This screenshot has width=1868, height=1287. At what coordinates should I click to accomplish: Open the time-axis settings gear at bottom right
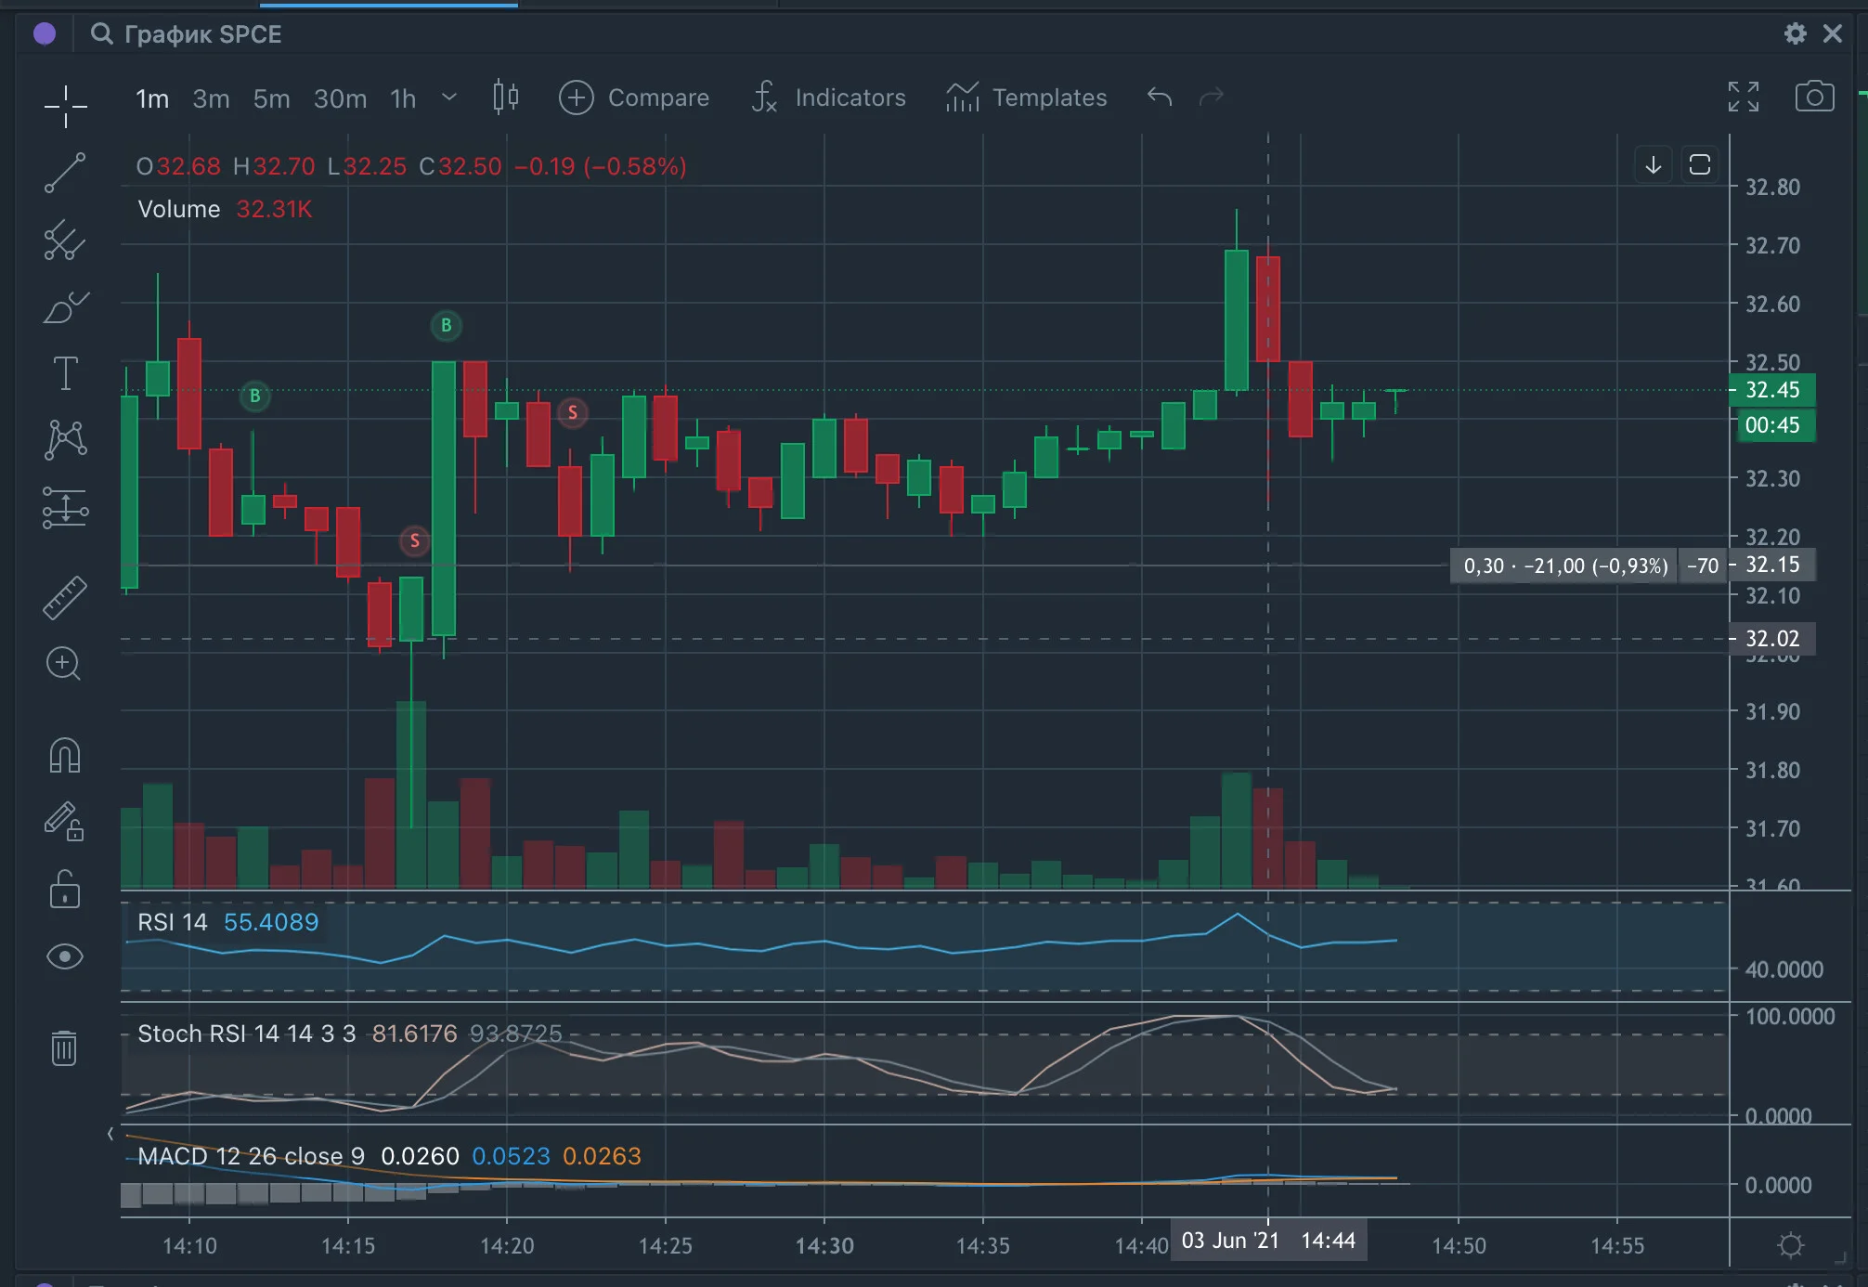click(x=1791, y=1245)
